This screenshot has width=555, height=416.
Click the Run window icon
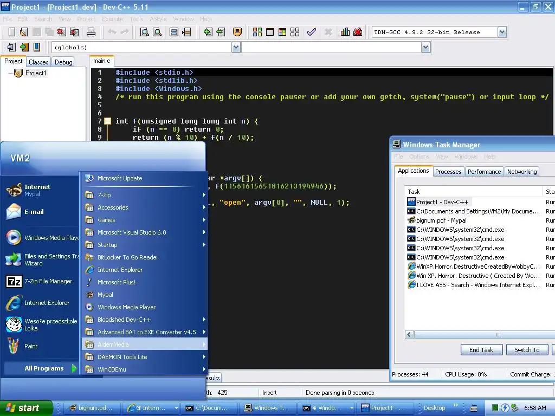[270, 32]
